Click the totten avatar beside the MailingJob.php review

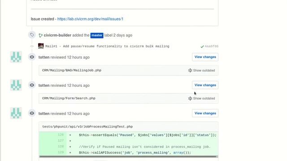(x=16, y=57)
